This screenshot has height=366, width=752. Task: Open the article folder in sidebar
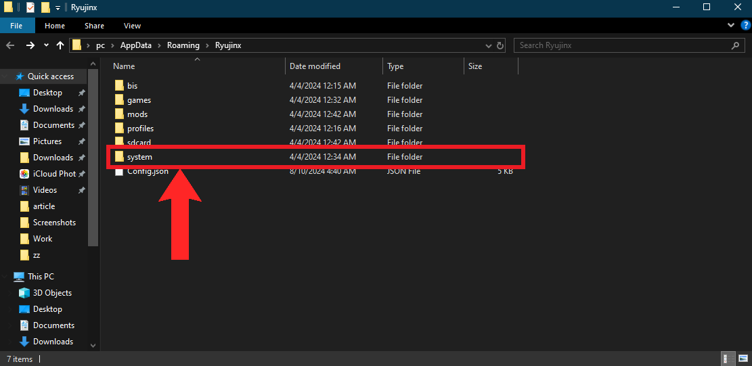[43, 206]
